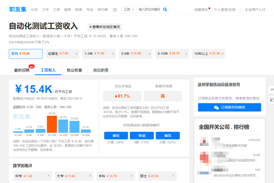
Task: Click the 6-8K histogram bar
Action: pyautogui.click(x=29, y=131)
